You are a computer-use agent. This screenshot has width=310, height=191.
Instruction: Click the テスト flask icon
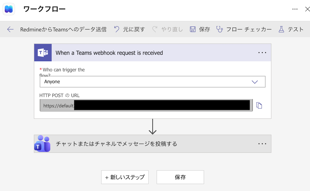281,29
